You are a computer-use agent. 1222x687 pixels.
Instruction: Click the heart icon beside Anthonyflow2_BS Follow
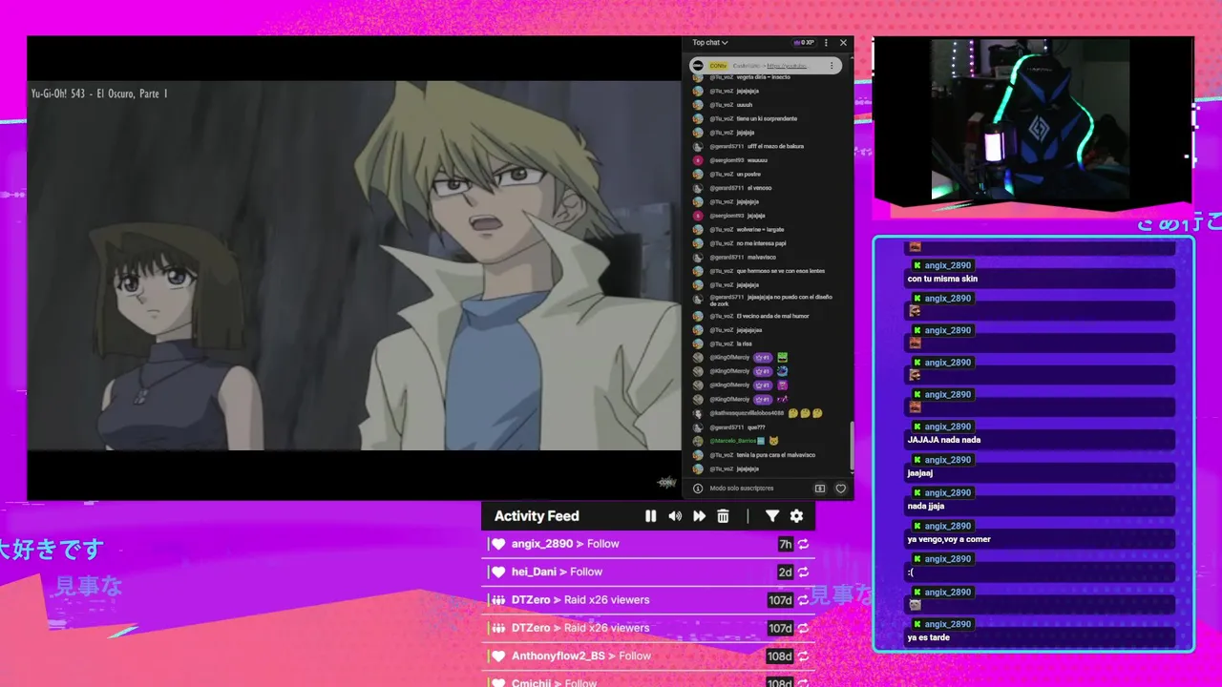click(498, 656)
